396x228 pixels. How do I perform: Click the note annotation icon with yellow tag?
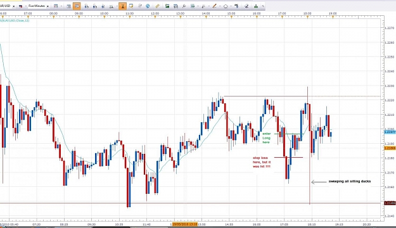tap(131, 6)
